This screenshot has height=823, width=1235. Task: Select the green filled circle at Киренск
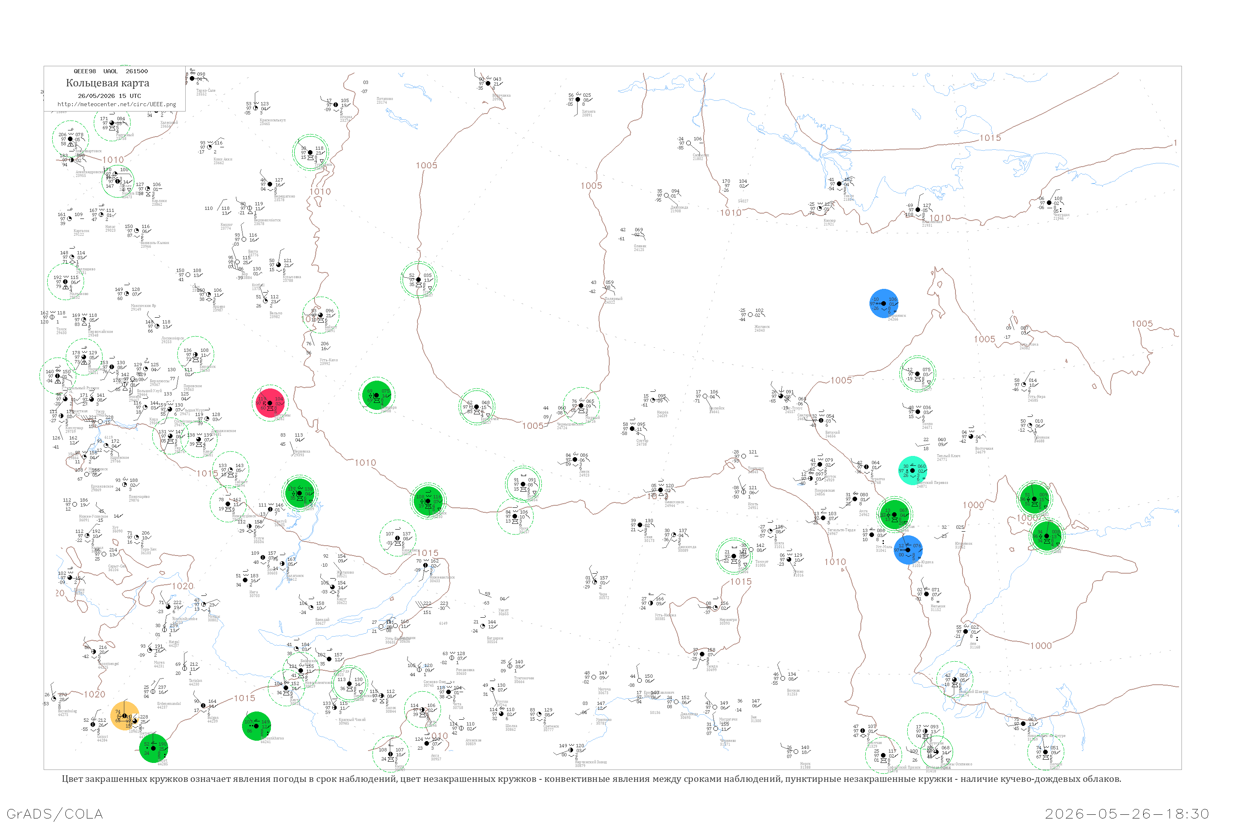tap(428, 501)
